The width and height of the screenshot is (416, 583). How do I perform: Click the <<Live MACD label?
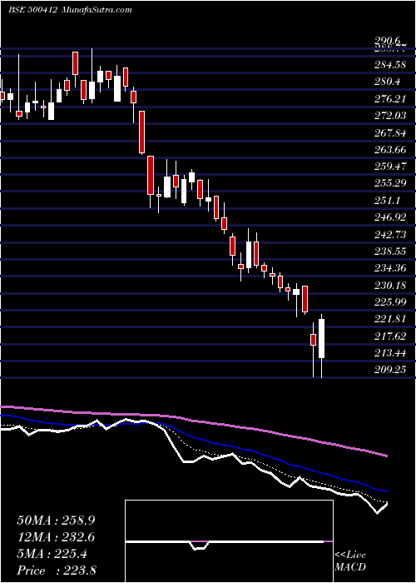(350, 561)
